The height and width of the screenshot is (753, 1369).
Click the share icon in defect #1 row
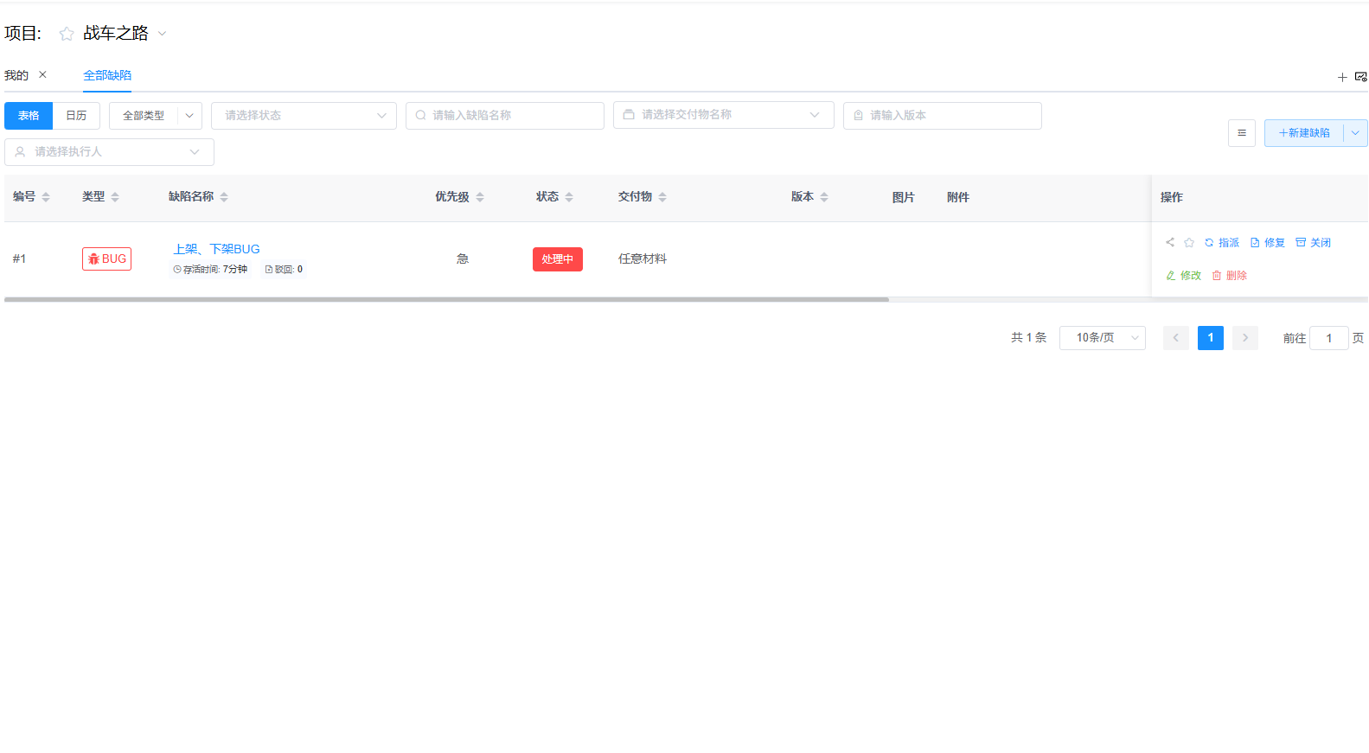pyautogui.click(x=1170, y=243)
